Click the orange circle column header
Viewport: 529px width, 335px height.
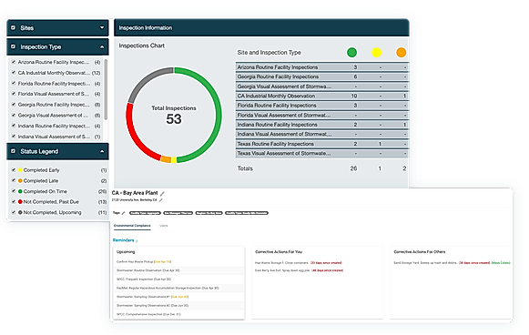(x=402, y=52)
